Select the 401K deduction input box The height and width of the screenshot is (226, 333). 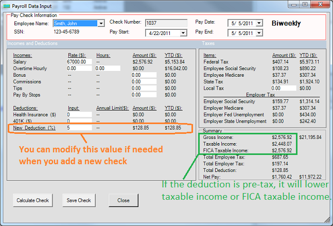pos(79,121)
